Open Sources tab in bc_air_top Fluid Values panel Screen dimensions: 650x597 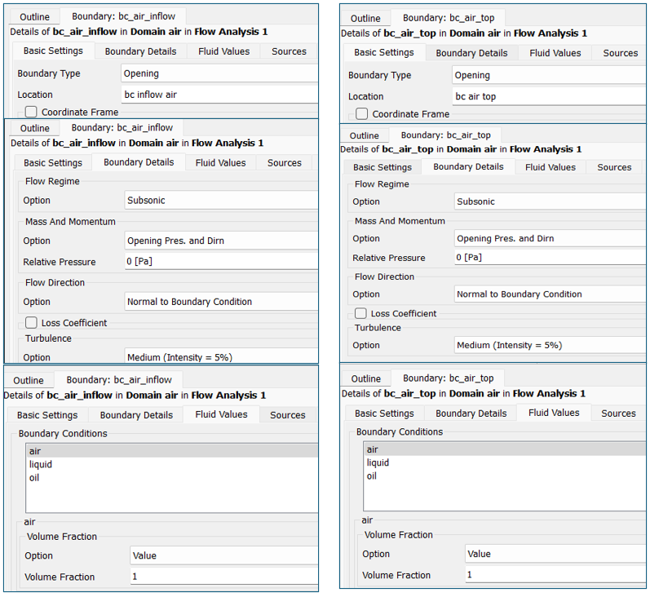tap(618, 413)
